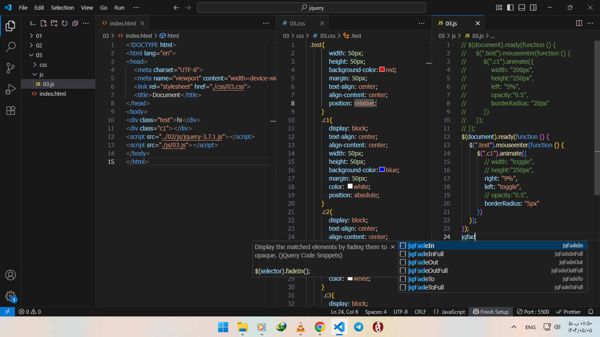Click Finish Setup in status bar
Screen dimensions: 600x337
point(491,312)
